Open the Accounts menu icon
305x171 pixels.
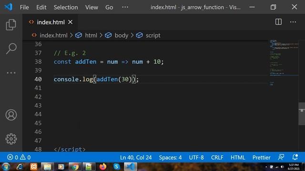[x=11, y=115]
